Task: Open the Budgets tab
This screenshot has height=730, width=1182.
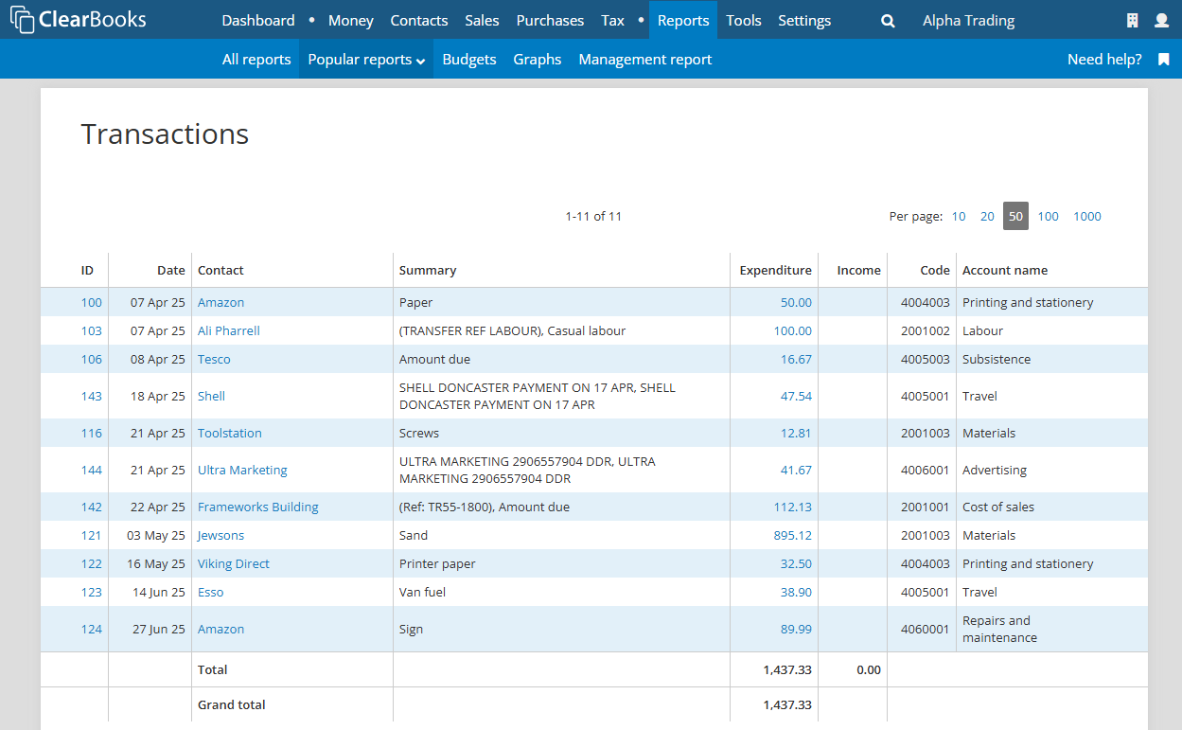Action: pyautogui.click(x=469, y=59)
